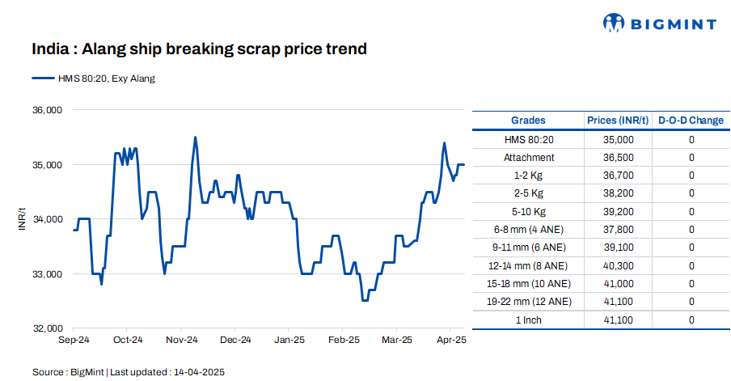Select the Prices (INR/t) column header
Image resolution: width=731 pixels, height=381 pixels.
pyautogui.click(x=618, y=121)
